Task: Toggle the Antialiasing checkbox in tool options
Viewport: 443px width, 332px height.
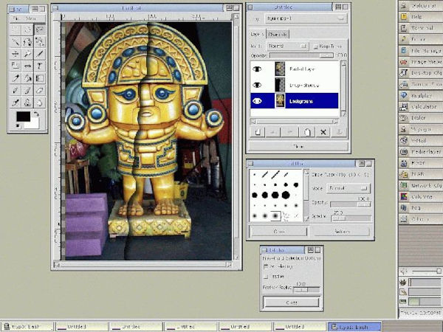Action: (x=267, y=266)
